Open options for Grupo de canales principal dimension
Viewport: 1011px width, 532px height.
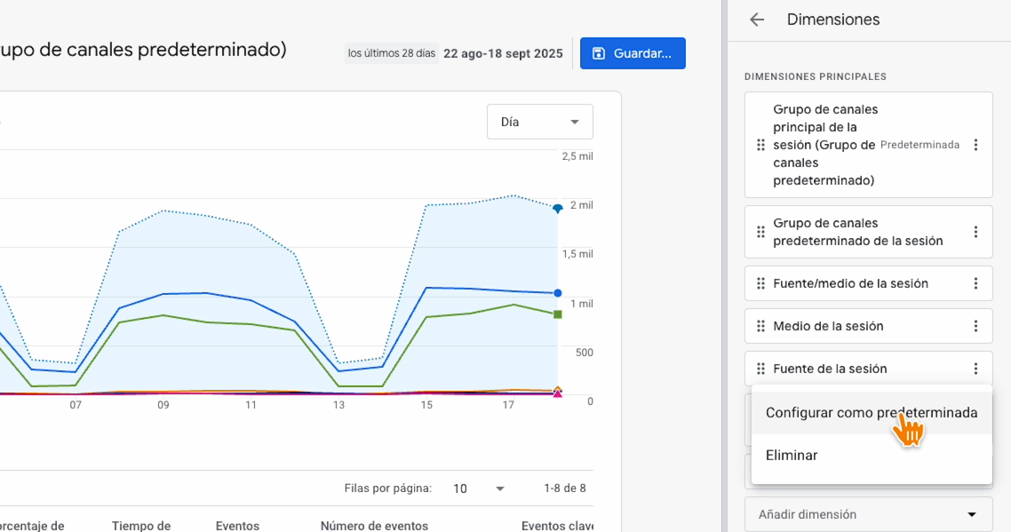(975, 145)
